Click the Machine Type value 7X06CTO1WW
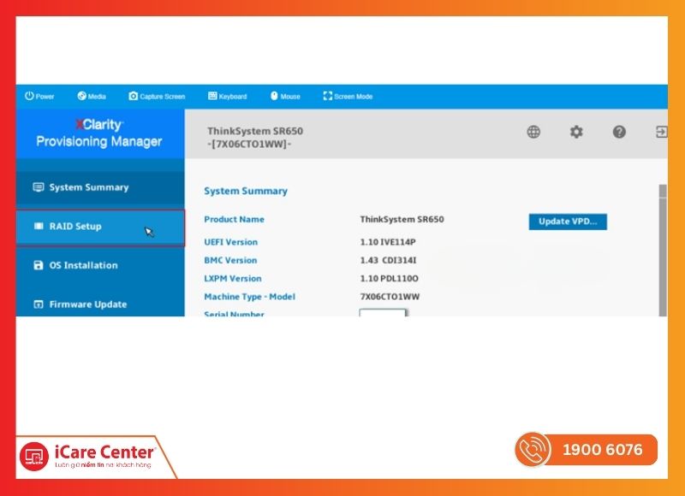Viewport: 685px width, 496px height. pyautogui.click(x=390, y=297)
